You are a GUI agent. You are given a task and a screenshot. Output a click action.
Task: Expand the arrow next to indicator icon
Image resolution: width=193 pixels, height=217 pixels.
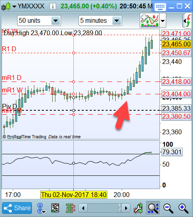pos(163,21)
